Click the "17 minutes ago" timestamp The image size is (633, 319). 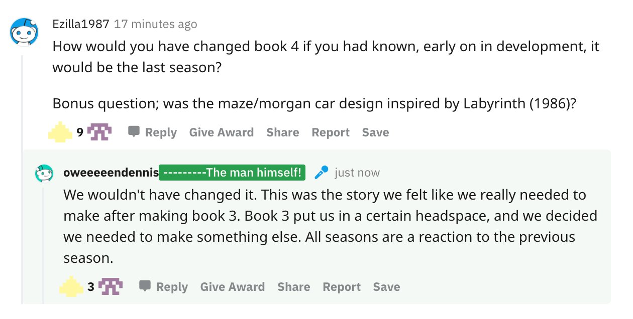coord(155,24)
